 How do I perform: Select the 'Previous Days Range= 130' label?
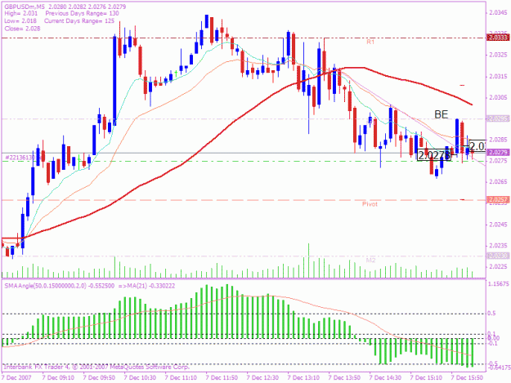point(82,13)
